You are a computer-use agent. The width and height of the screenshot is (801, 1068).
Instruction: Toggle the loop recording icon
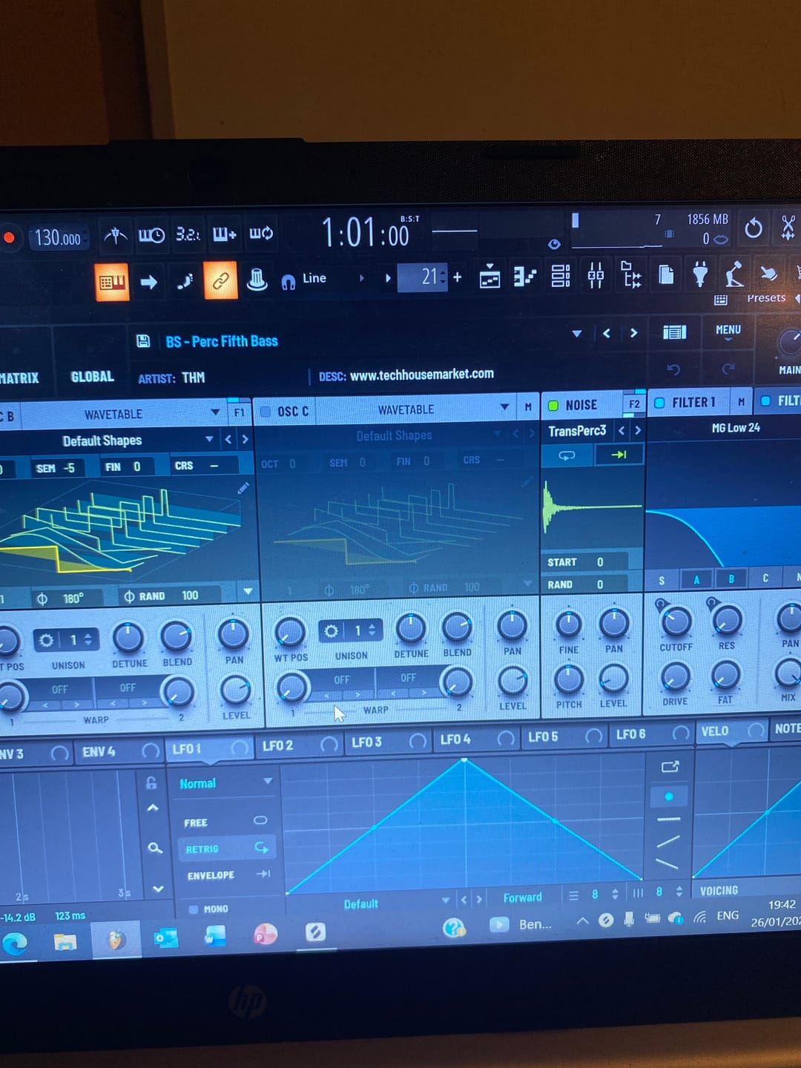point(260,234)
